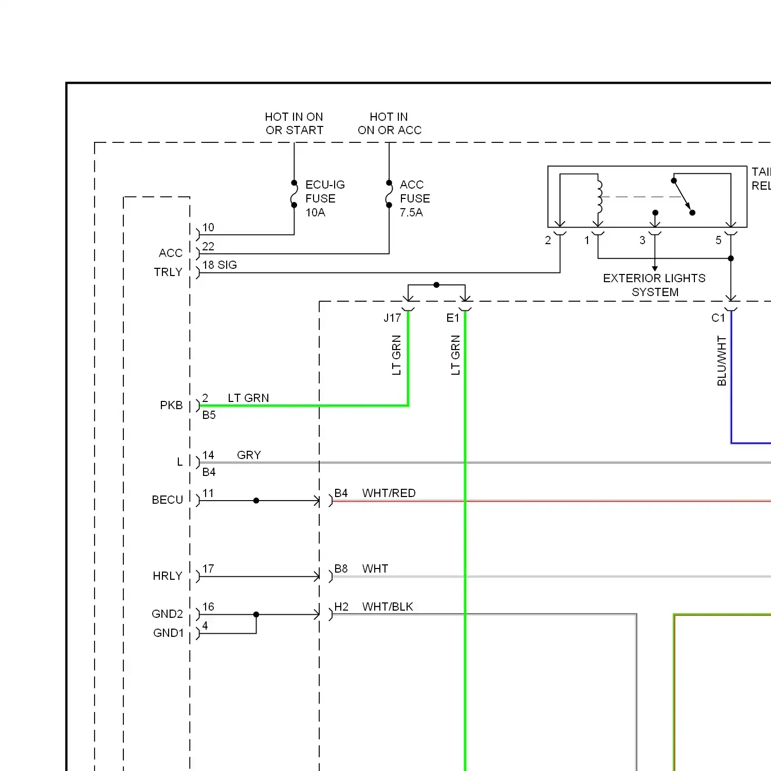The height and width of the screenshot is (771, 771).
Task: Click the GND2 terminal label
Action: (x=167, y=614)
